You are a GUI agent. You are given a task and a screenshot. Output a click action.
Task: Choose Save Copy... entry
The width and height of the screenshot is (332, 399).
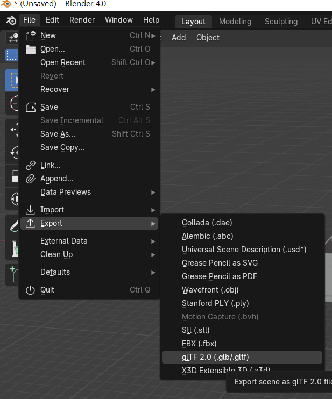[x=89, y=147]
